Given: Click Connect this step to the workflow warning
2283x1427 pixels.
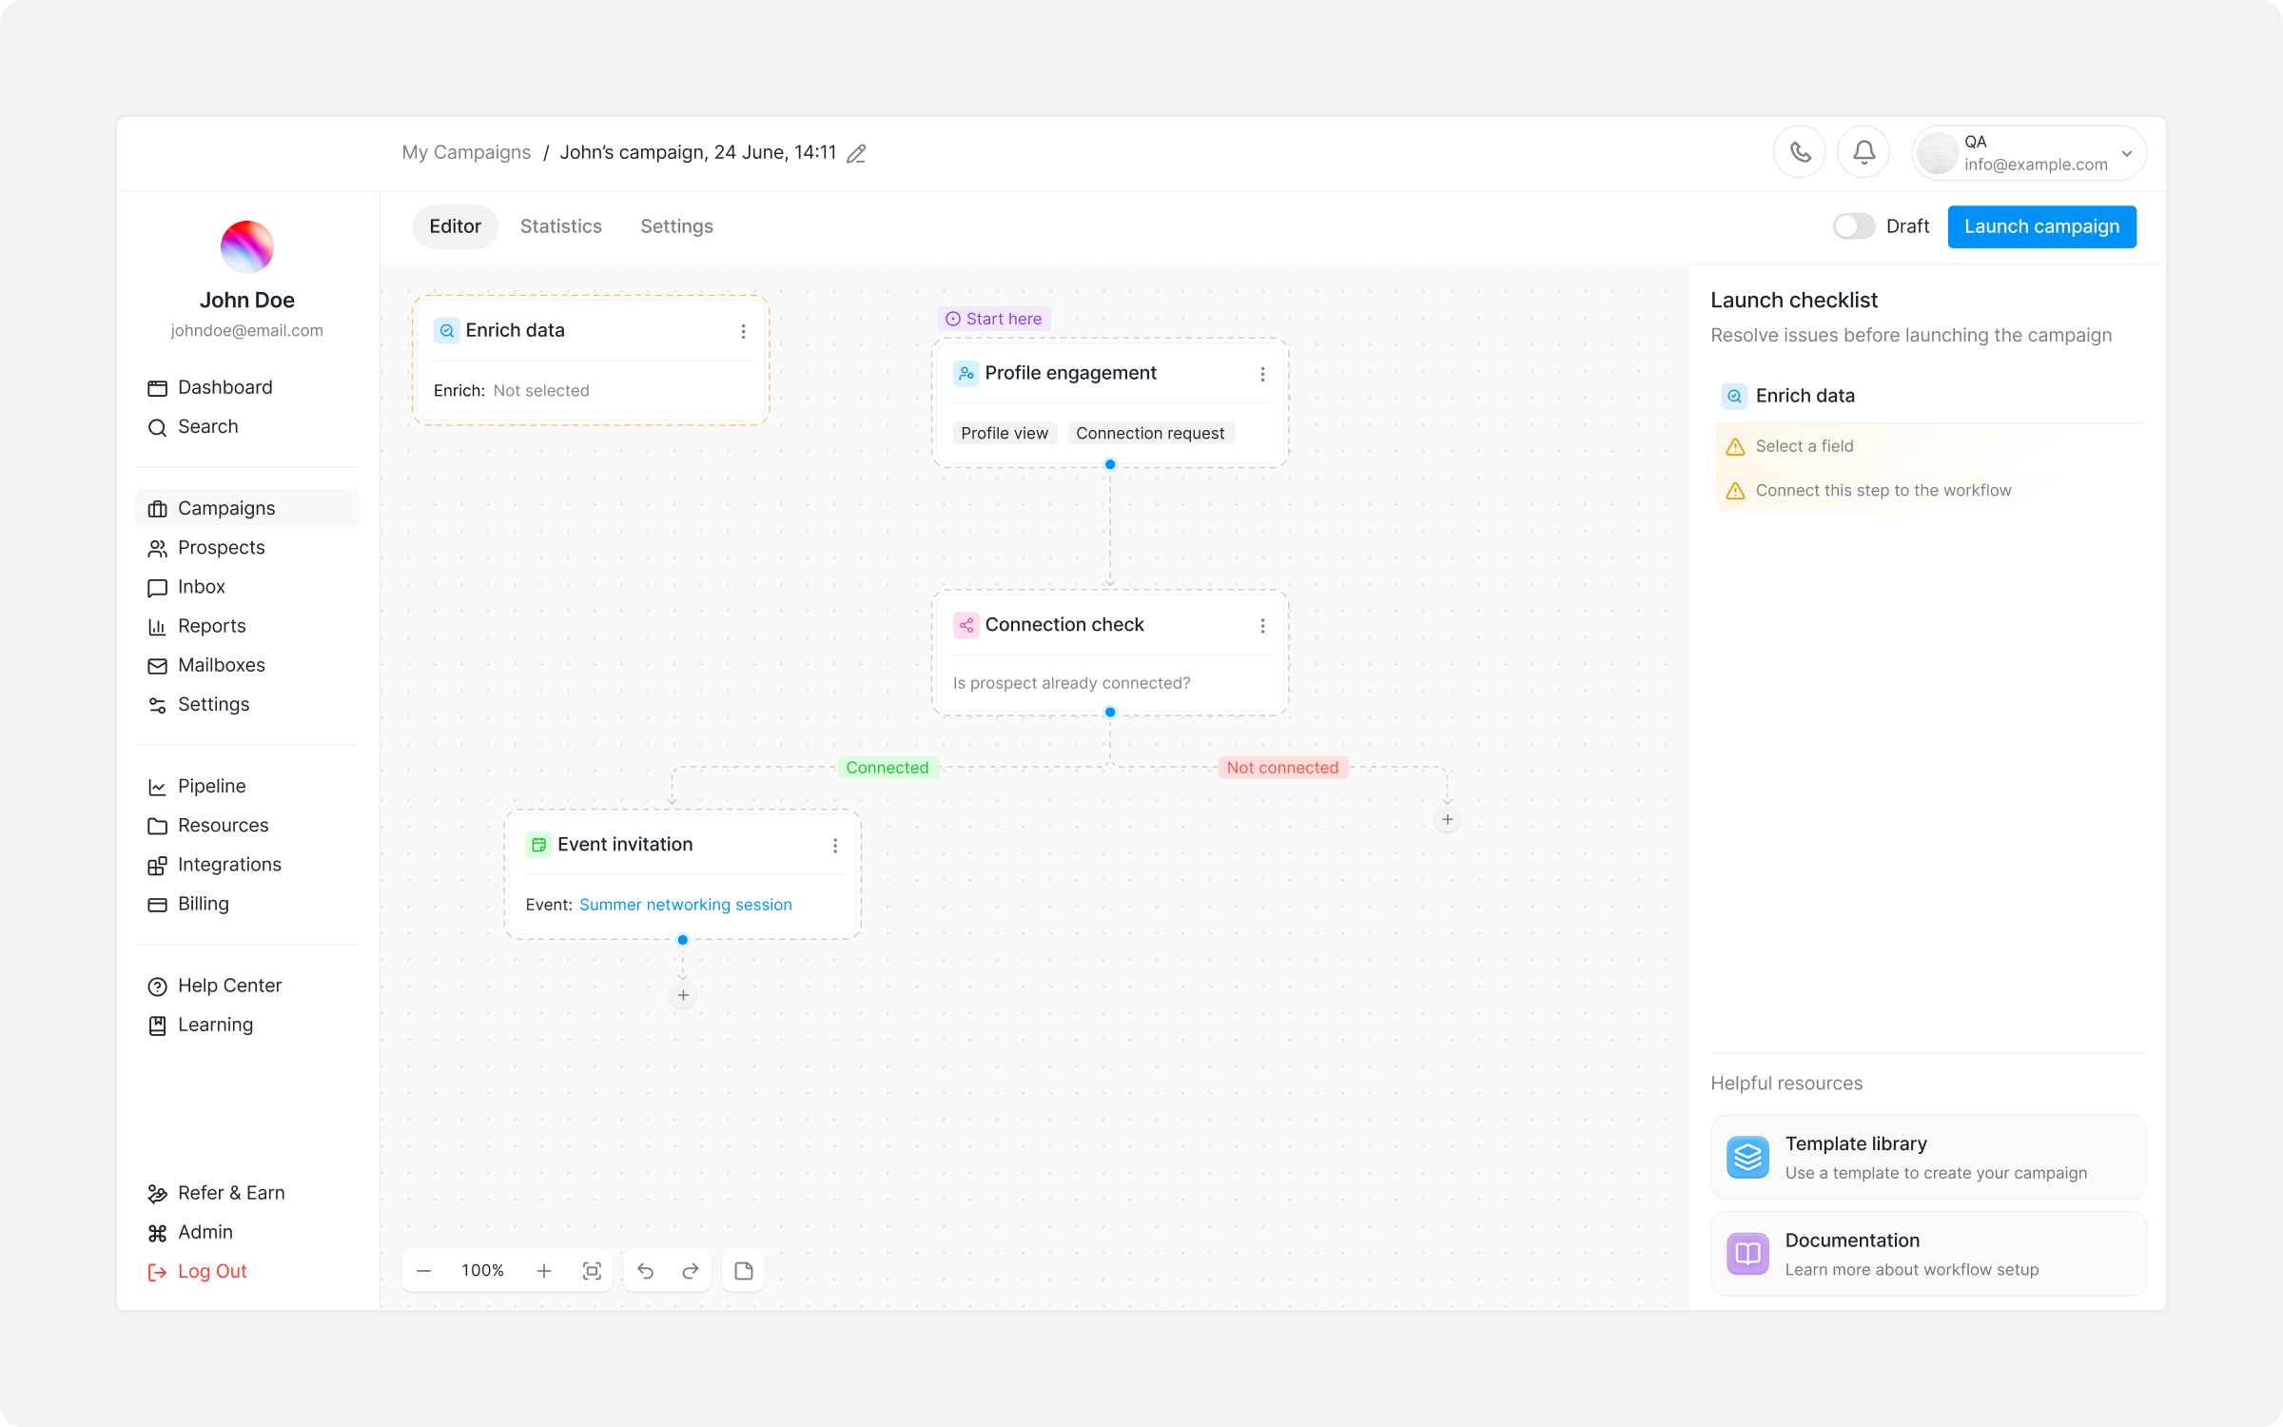Looking at the screenshot, I should (x=1928, y=491).
